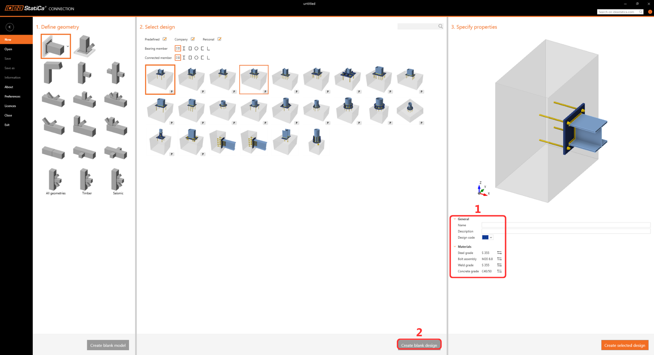Screen dimensions: 654x355
Task: Click Create selected design button
Action: (625, 345)
